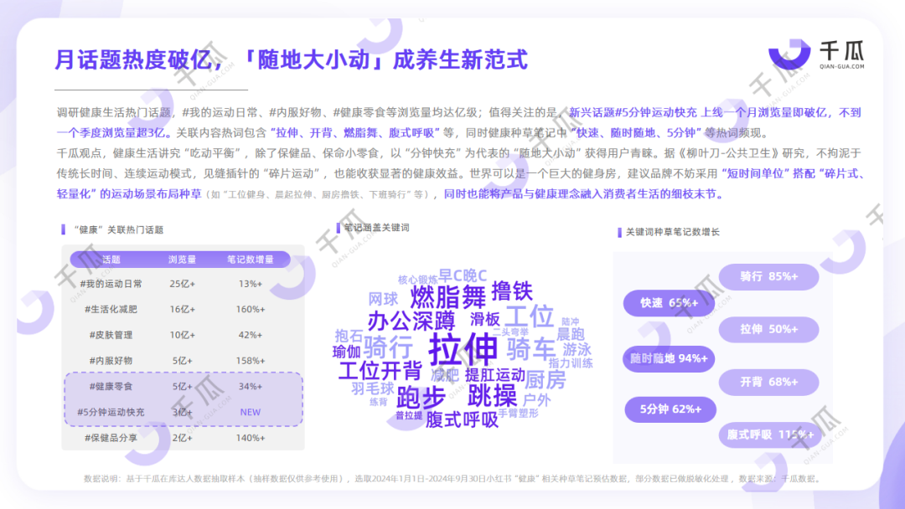905x509 pixels.
Task: Click 晨跑 in the word cloud
Action: (x=571, y=334)
